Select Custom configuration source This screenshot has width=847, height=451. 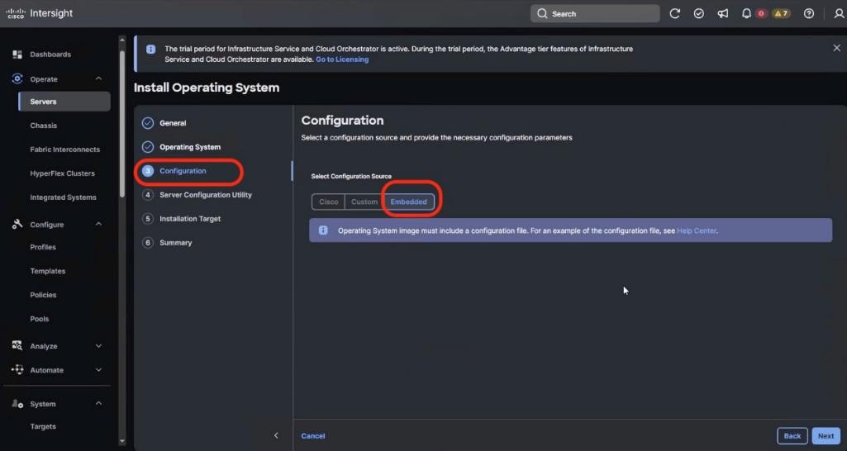click(364, 202)
